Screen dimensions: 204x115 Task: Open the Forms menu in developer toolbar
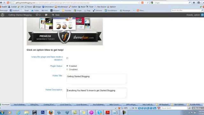pos(28,7)
